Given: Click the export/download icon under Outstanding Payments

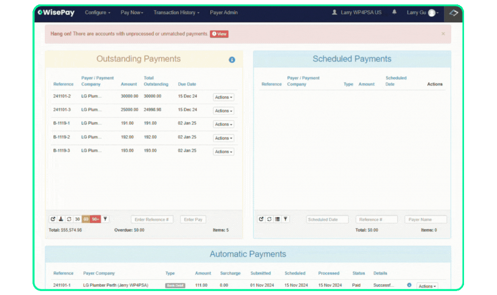Looking at the screenshot, I should click(x=61, y=219).
